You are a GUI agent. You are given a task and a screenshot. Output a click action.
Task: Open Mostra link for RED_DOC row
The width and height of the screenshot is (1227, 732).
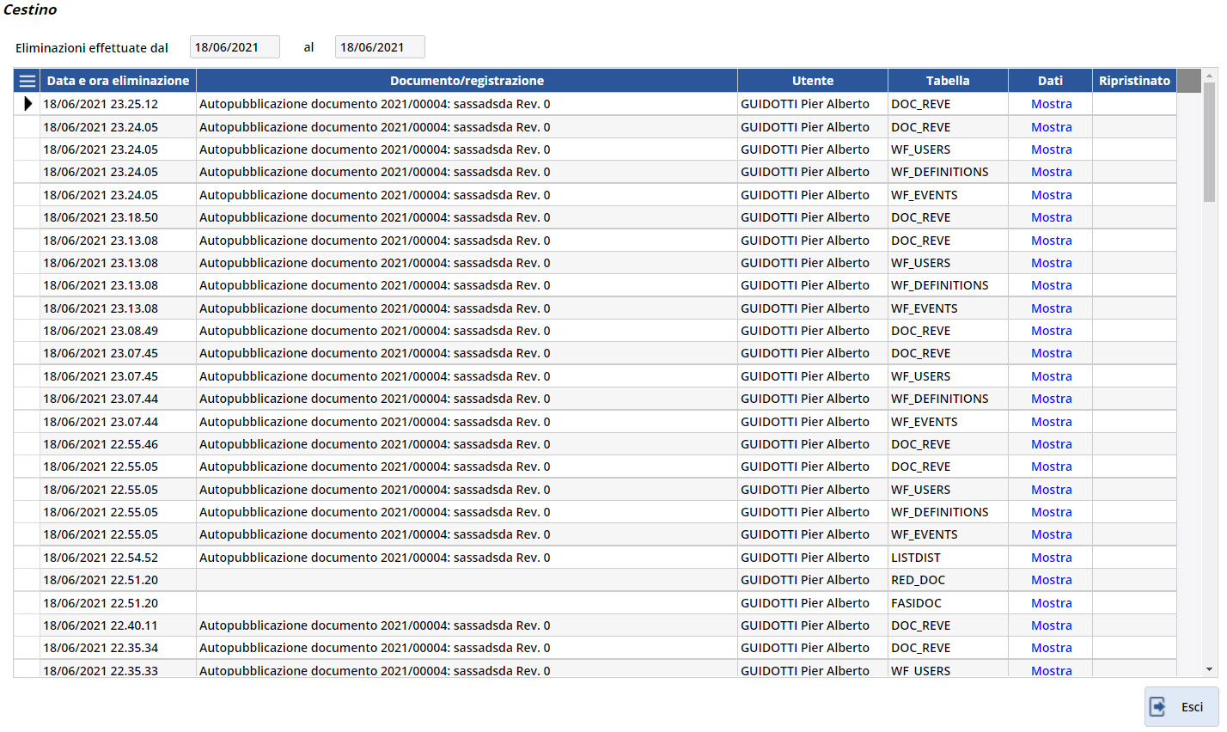coord(1051,580)
